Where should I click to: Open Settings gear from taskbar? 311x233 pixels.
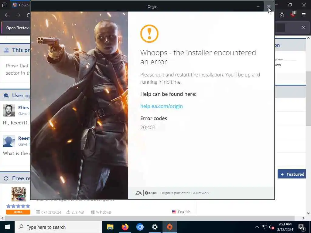click(x=155, y=227)
